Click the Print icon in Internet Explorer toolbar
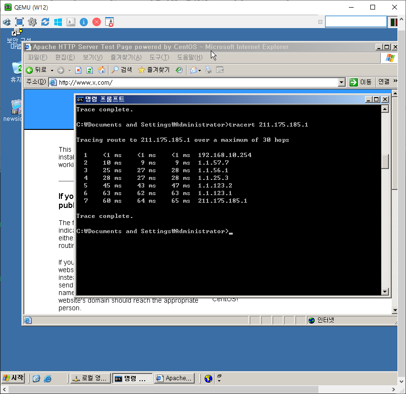Viewport: 406px width, 394px height. point(208,70)
